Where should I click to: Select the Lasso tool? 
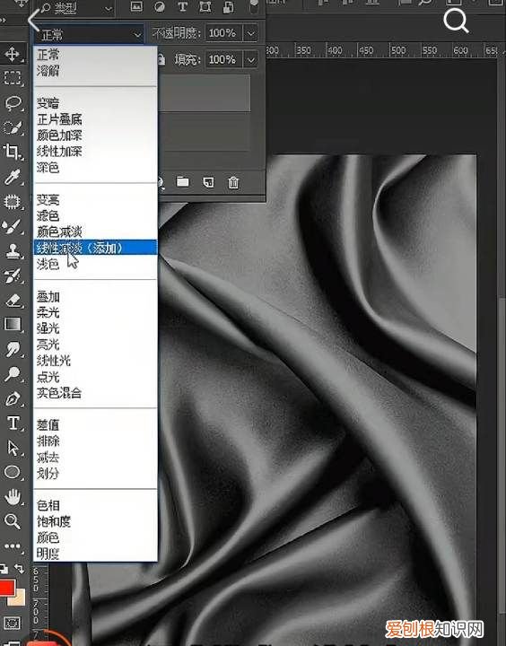(x=13, y=102)
